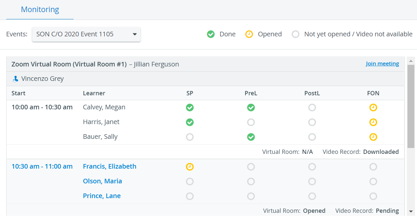Open the Events dropdown showing SON C/O 2020

(x=86, y=34)
